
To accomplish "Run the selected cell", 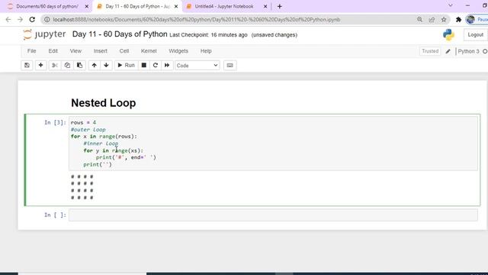I will [126, 65].
